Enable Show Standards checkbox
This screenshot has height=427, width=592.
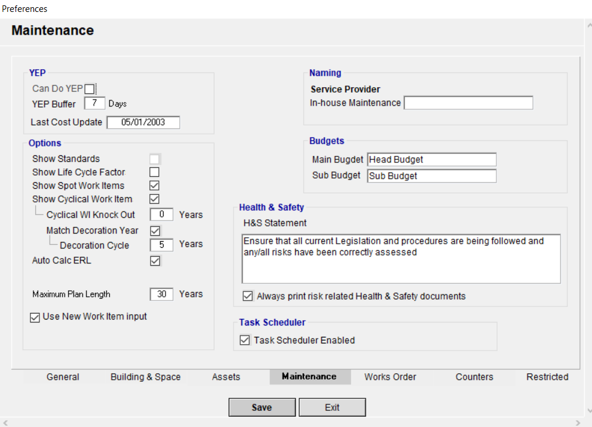(x=154, y=159)
